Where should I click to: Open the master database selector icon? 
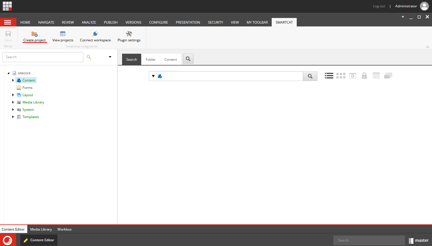[411, 241]
